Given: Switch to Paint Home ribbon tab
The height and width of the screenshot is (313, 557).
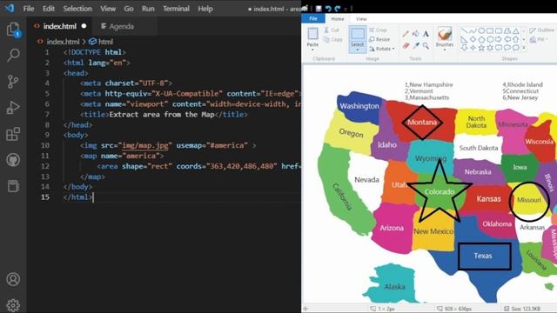Looking at the screenshot, I should coord(337,19).
